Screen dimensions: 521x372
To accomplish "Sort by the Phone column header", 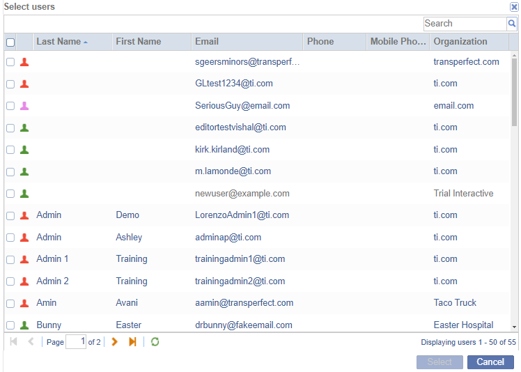I will [334, 42].
